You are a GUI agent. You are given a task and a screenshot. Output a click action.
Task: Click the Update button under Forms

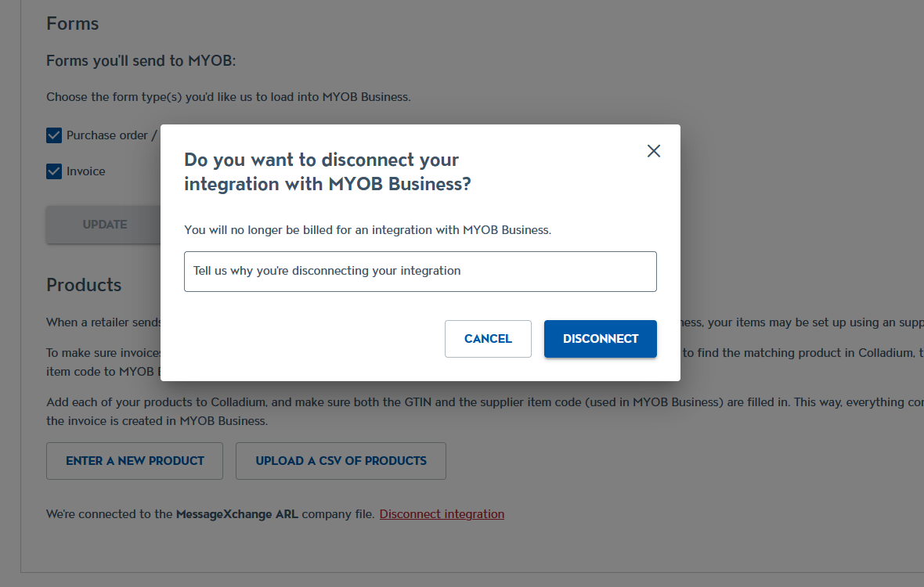103,225
